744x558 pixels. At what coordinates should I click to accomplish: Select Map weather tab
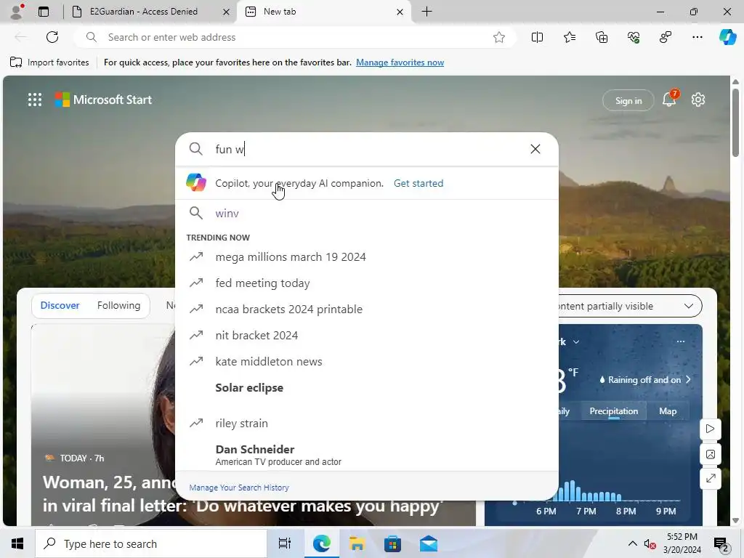tap(668, 411)
